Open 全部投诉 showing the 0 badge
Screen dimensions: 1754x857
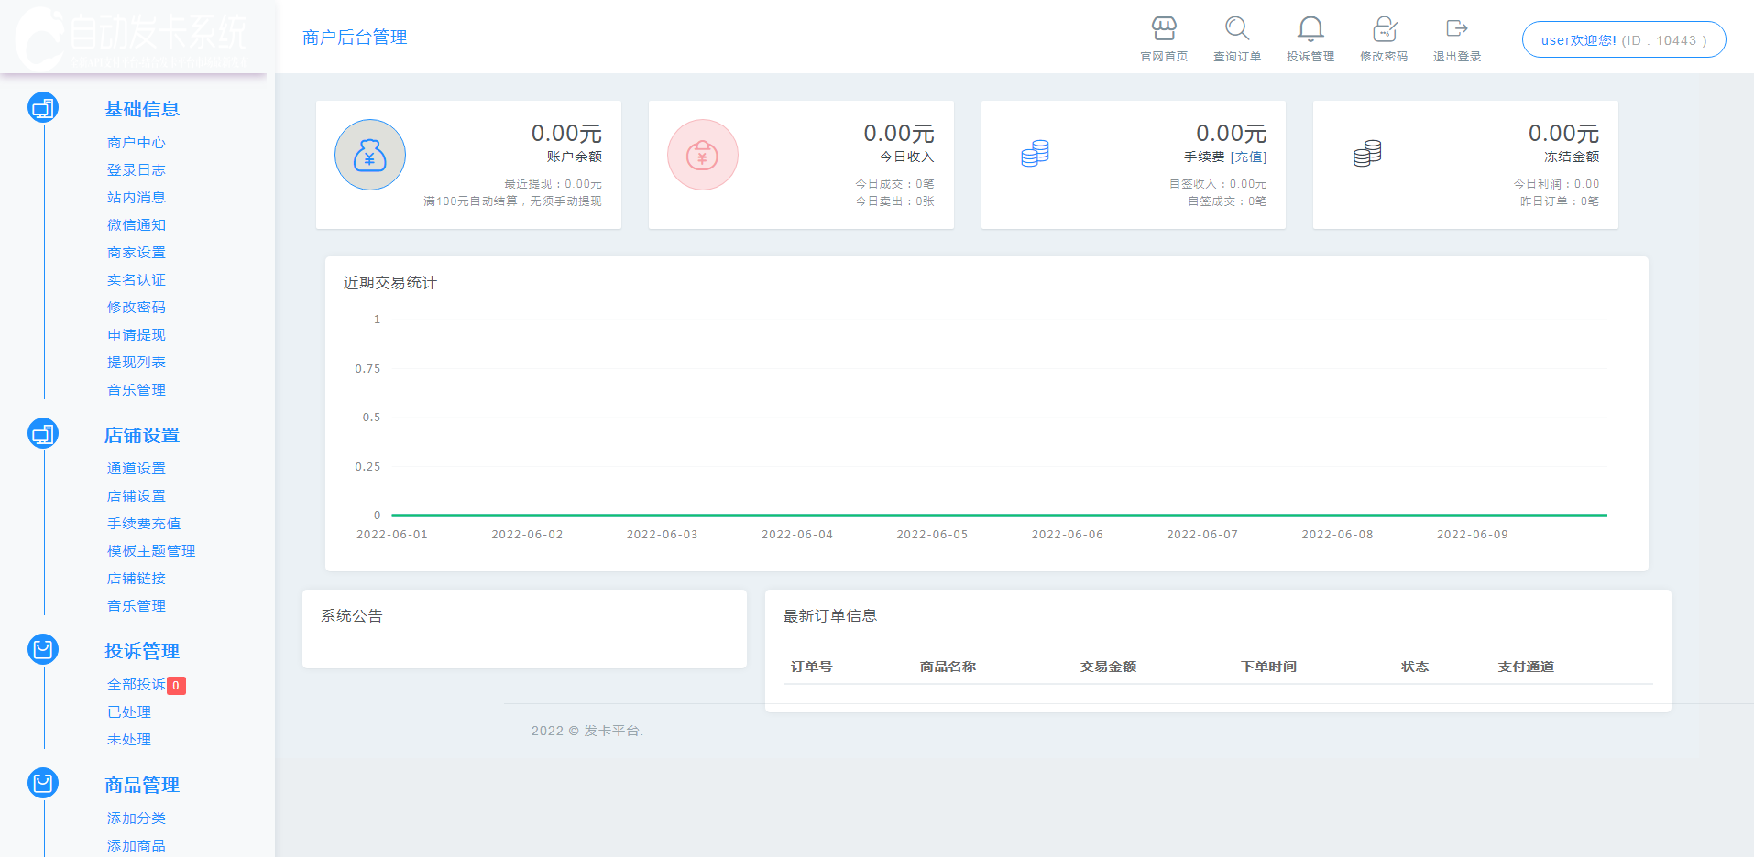pyautogui.click(x=136, y=684)
